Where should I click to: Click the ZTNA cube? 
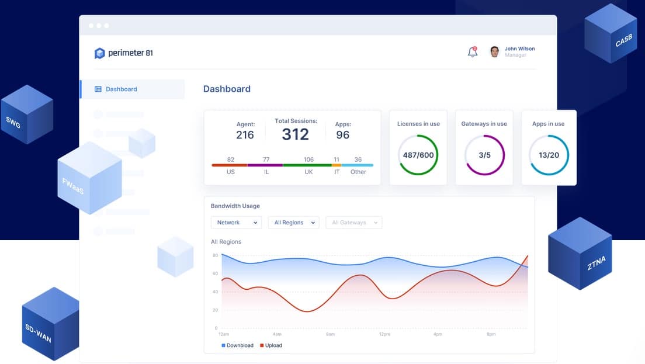click(580, 254)
